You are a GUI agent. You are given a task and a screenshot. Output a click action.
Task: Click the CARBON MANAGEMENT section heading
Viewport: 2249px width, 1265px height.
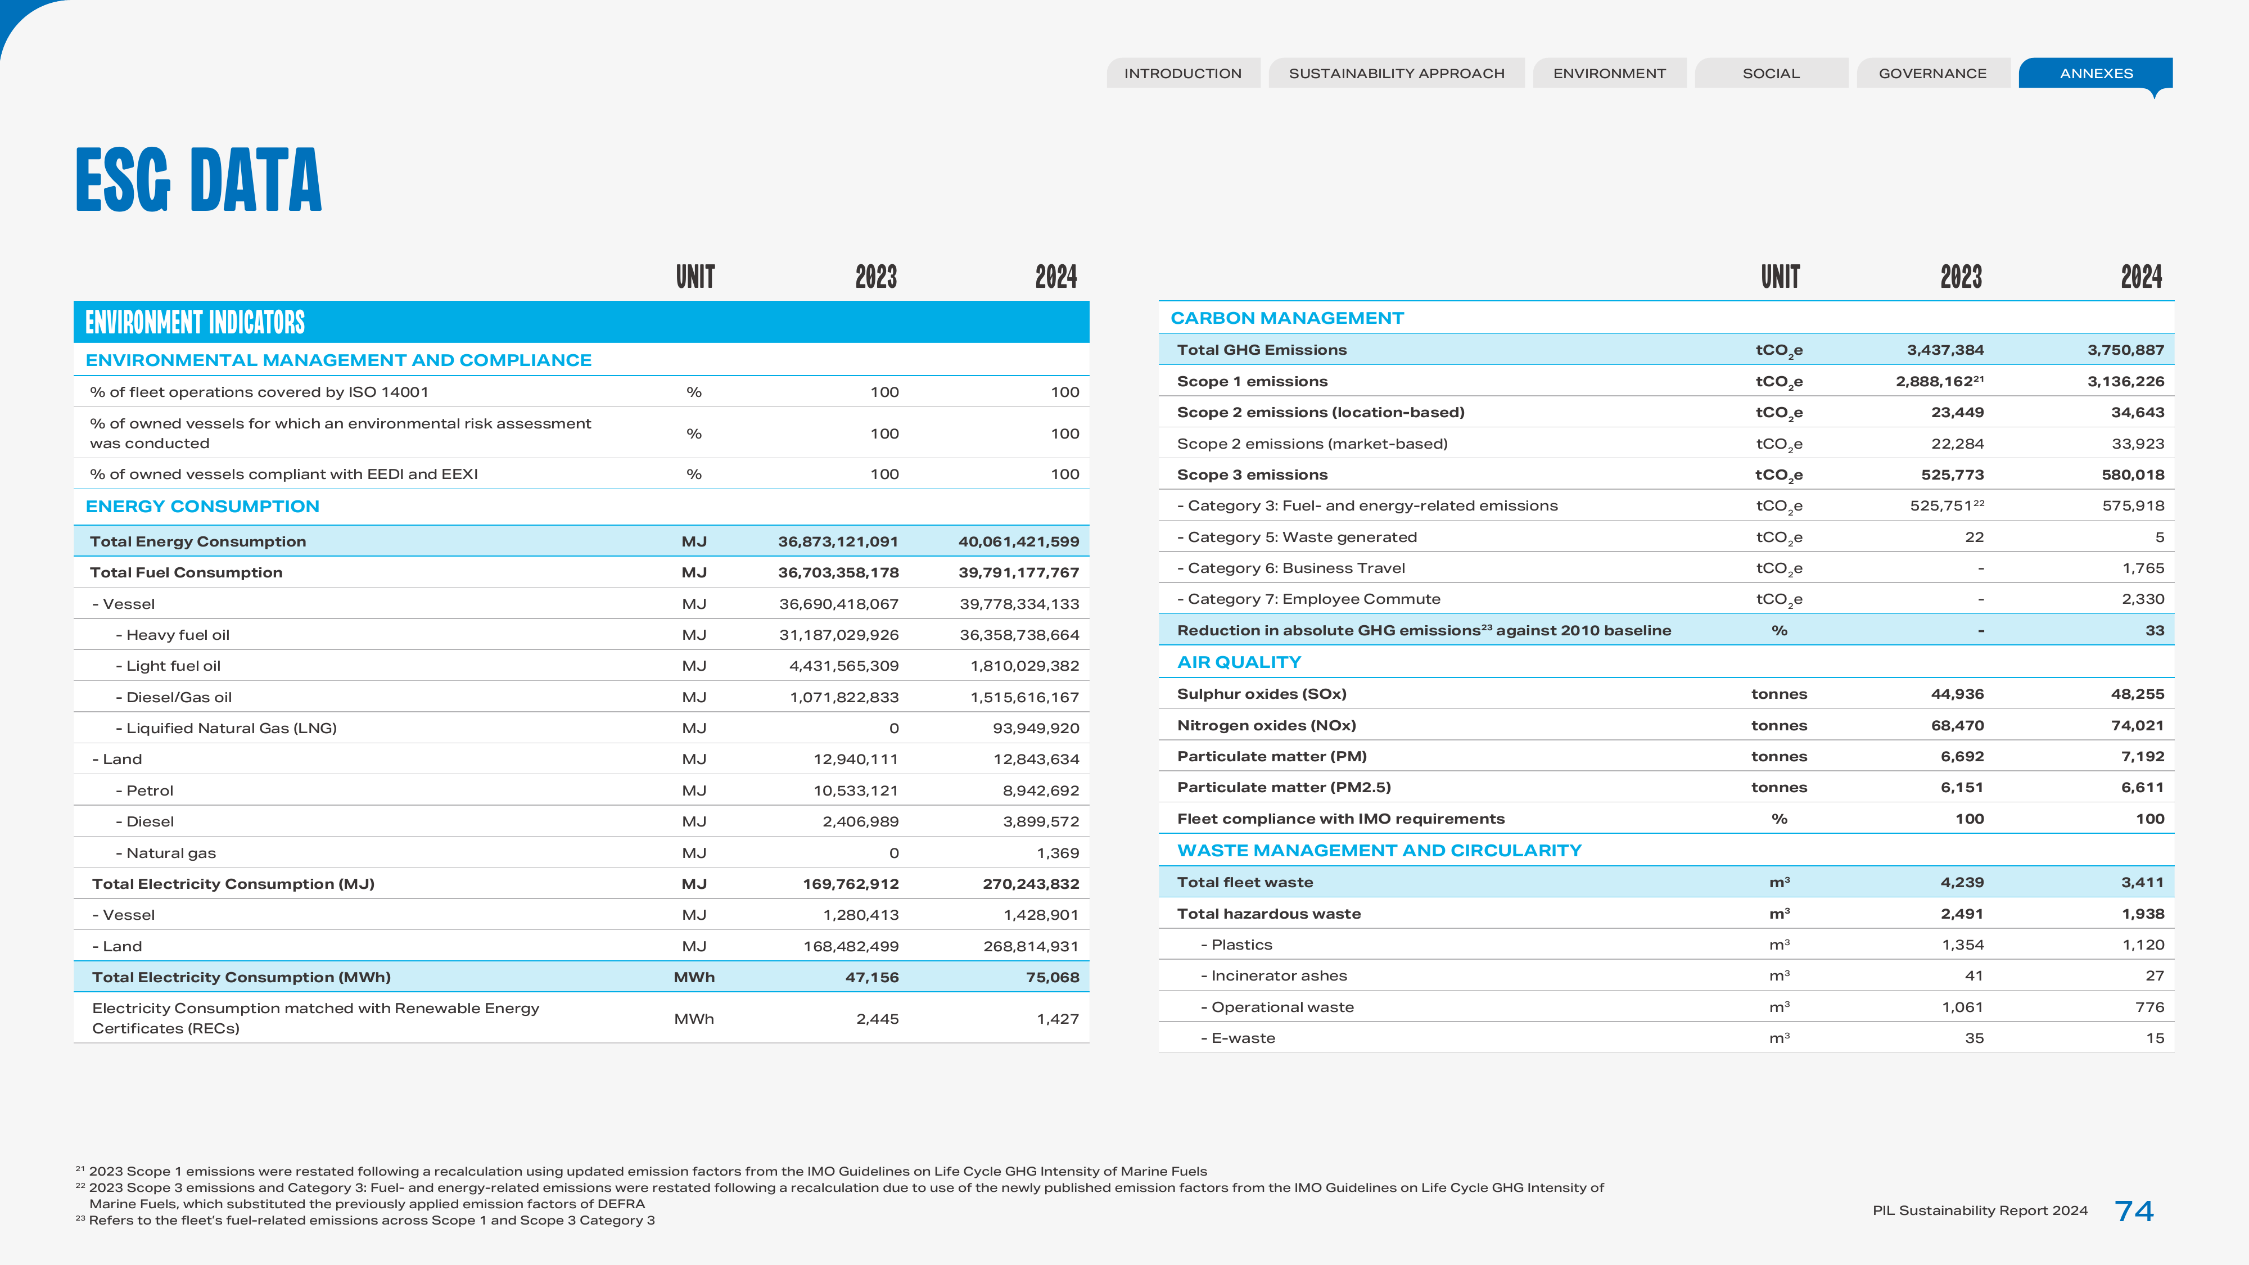(1287, 318)
